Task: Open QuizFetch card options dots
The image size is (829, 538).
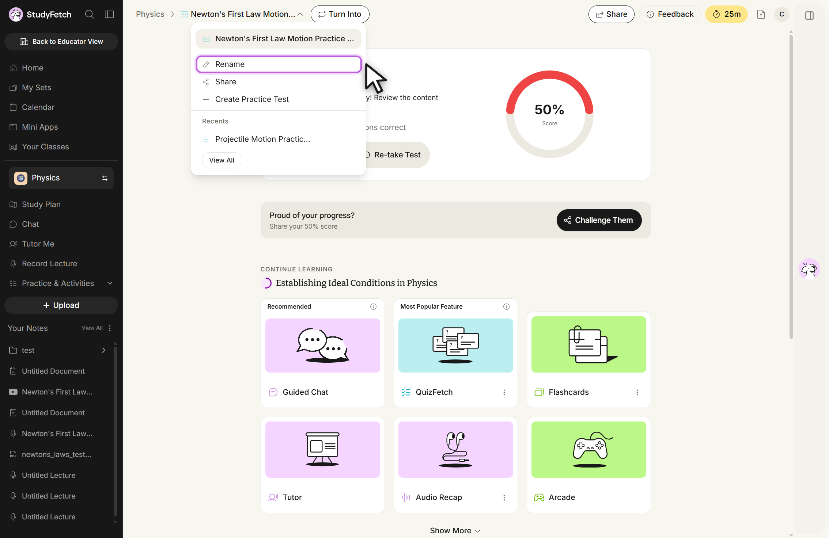Action: point(504,392)
